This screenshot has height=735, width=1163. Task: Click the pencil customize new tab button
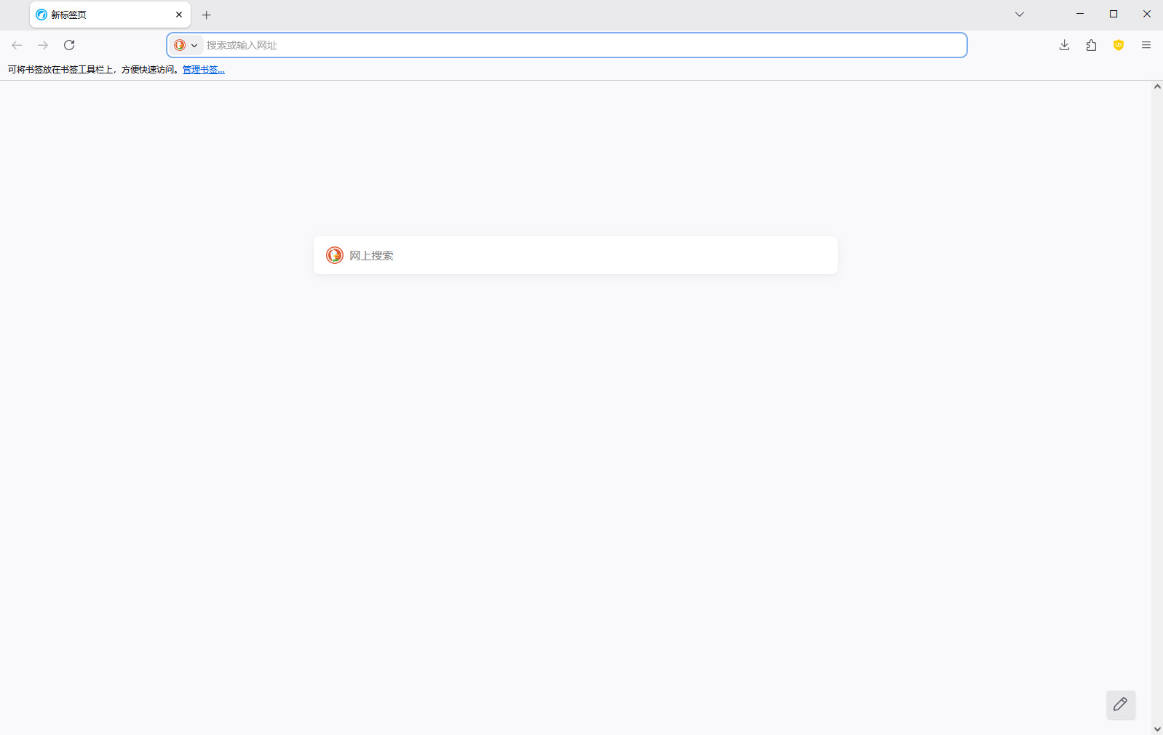[1121, 704]
